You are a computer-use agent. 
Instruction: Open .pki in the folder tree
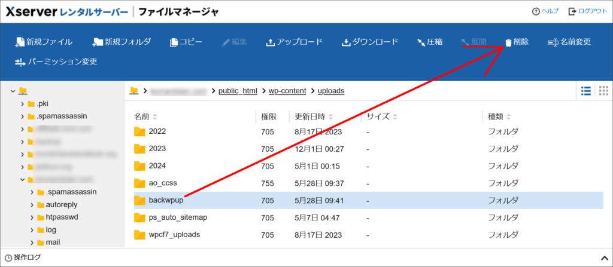tap(43, 103)
